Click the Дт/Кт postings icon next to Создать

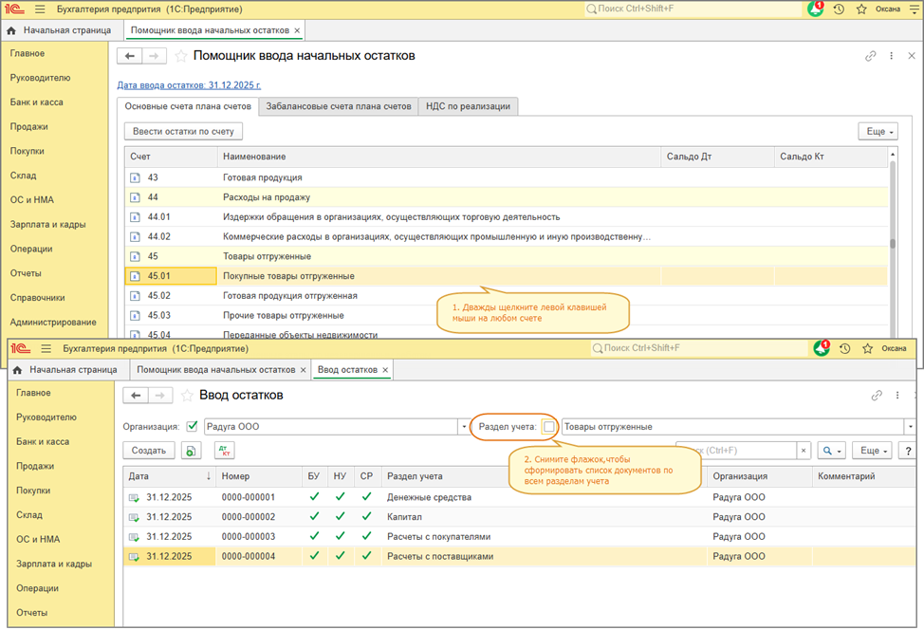pos(223,452)
